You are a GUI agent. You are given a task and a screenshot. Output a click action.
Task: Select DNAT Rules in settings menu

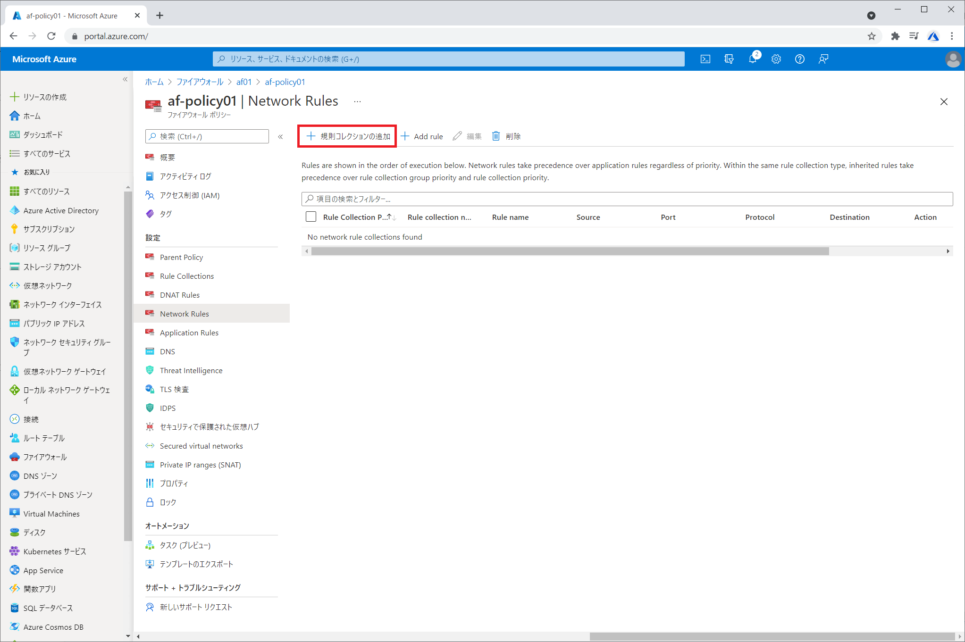(179, 295)
